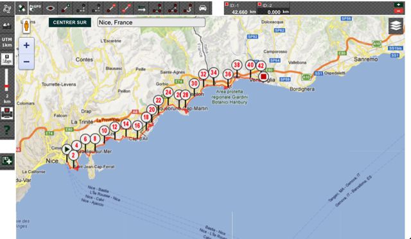Viewport: 411px width, 239px height.
Task: Select the ID:-1 route tab
Action: pyautogui.click(x=240, y=8)
